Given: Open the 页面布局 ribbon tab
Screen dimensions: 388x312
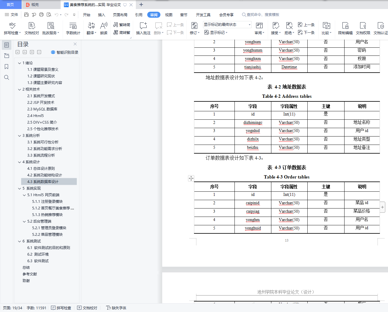Looking at the screenshot, I should pos(120,15).
